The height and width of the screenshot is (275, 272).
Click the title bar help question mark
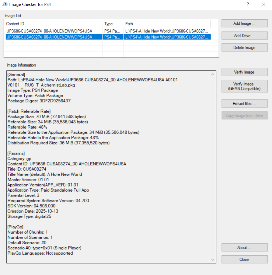click(248, 4)
